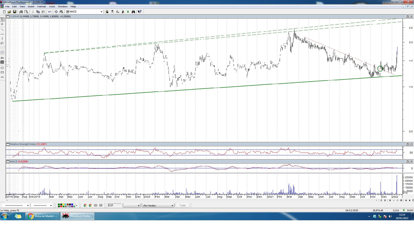Open a file with folder icon

pyautogui.click(x=9, y=12)
